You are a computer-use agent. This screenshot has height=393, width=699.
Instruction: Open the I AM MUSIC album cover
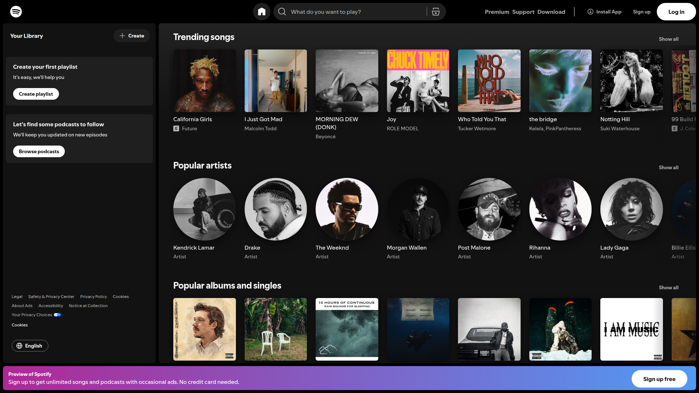[x=632, y=329]
